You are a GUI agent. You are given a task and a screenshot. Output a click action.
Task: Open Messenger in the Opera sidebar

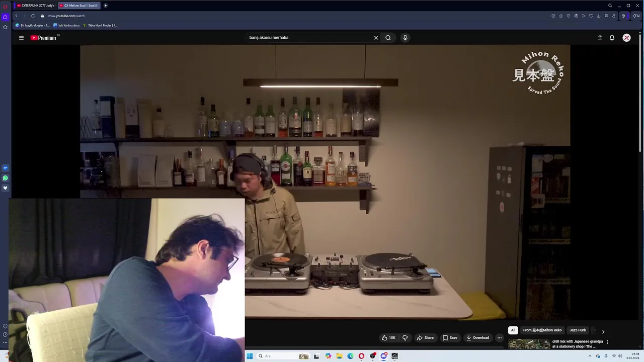(x=5, y=168)
